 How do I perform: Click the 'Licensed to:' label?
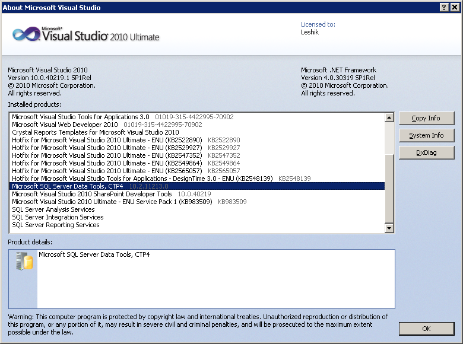[x=318, y=24]
